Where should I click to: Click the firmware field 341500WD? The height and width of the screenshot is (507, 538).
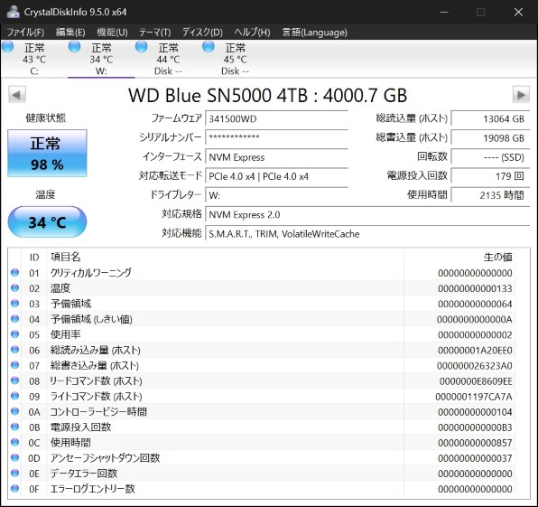276,119
